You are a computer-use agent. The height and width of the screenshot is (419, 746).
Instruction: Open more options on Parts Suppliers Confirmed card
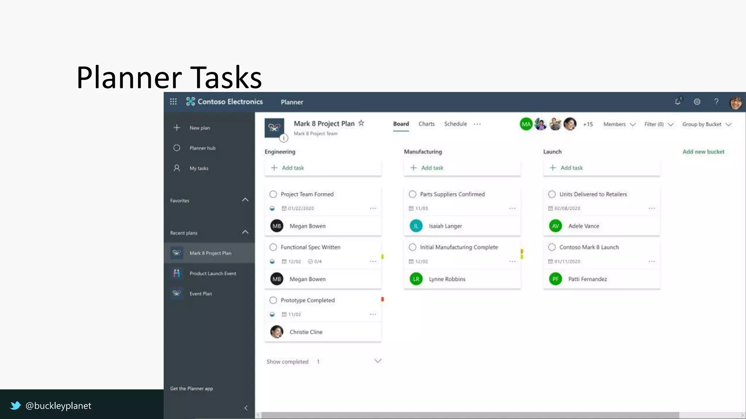[x=512, y=208]
